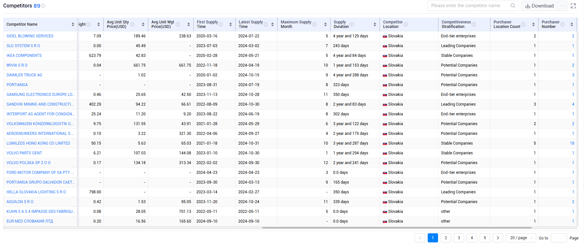Image resolution: width=584 pixels, height=245 pixels.
Task: Open VOLVO POLSKA SP Z O O link
Action: pos(29,163)
